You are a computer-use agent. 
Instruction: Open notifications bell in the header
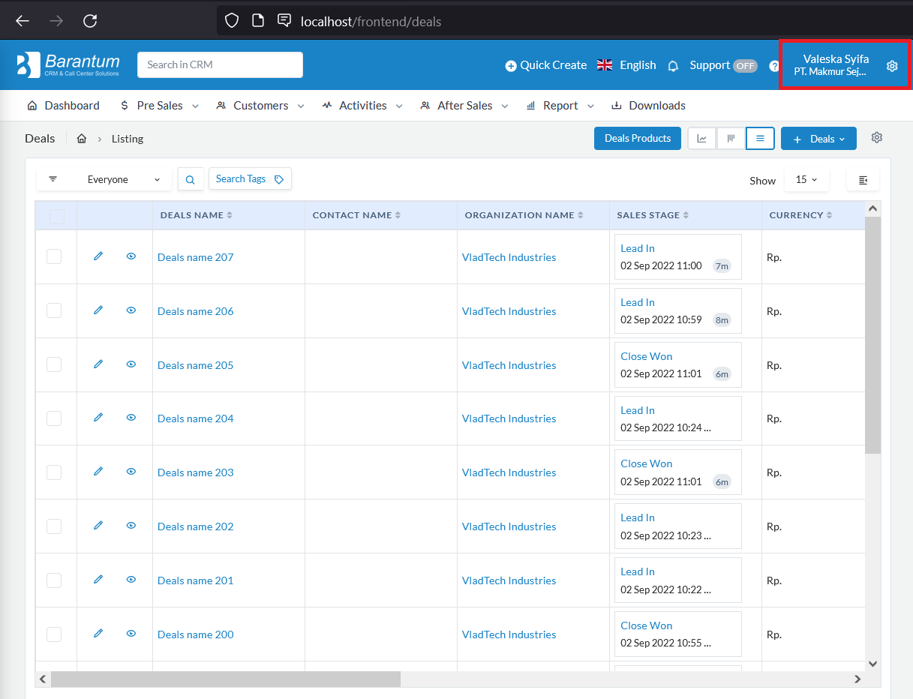[x=673, y=66]
